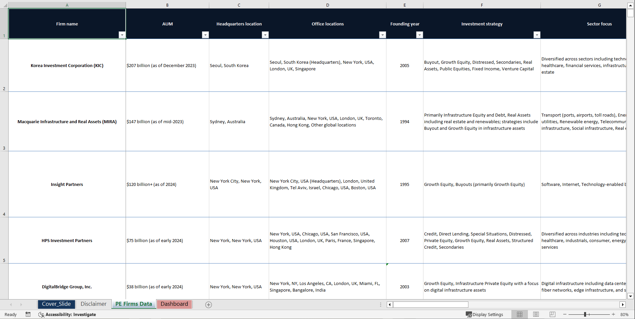This screenshot has height=319, width=635.
Task: Open the Investment strategy filter dropdown
Action: click(x=536, y=35)
